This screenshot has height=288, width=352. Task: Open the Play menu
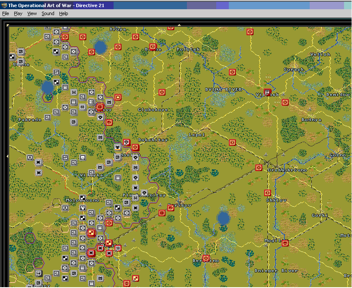pyautogui.click(x=18, y=13)
